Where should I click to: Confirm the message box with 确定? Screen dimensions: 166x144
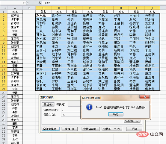click(116, 114)
